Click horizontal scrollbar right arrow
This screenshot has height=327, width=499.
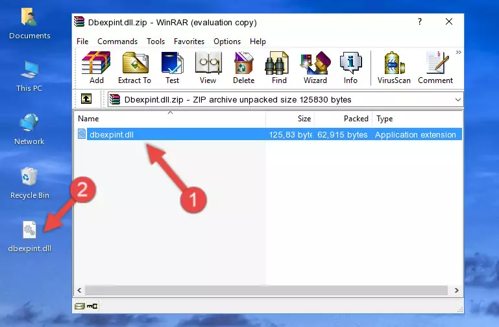(x=457, y=290)
